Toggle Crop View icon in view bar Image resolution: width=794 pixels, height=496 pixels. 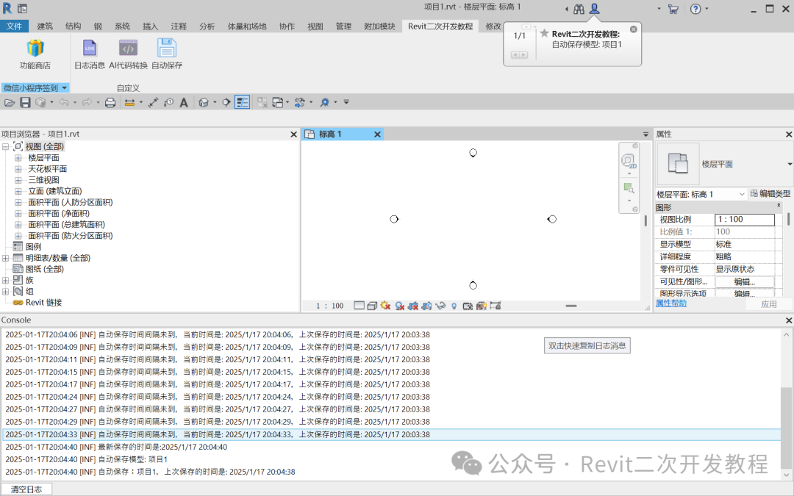[x=413, y=306]
